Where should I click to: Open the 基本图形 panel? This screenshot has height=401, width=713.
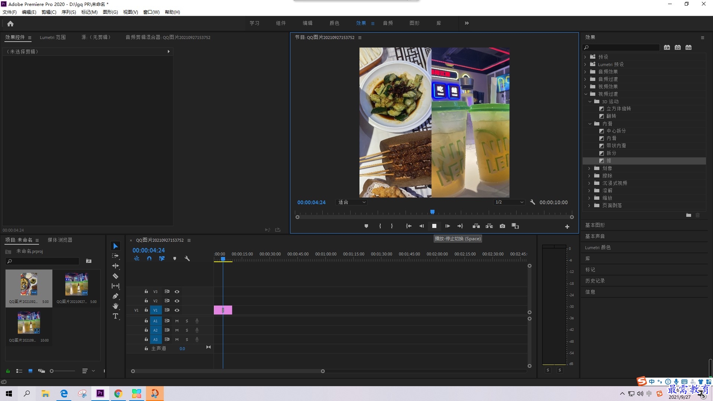coord(595,225)
